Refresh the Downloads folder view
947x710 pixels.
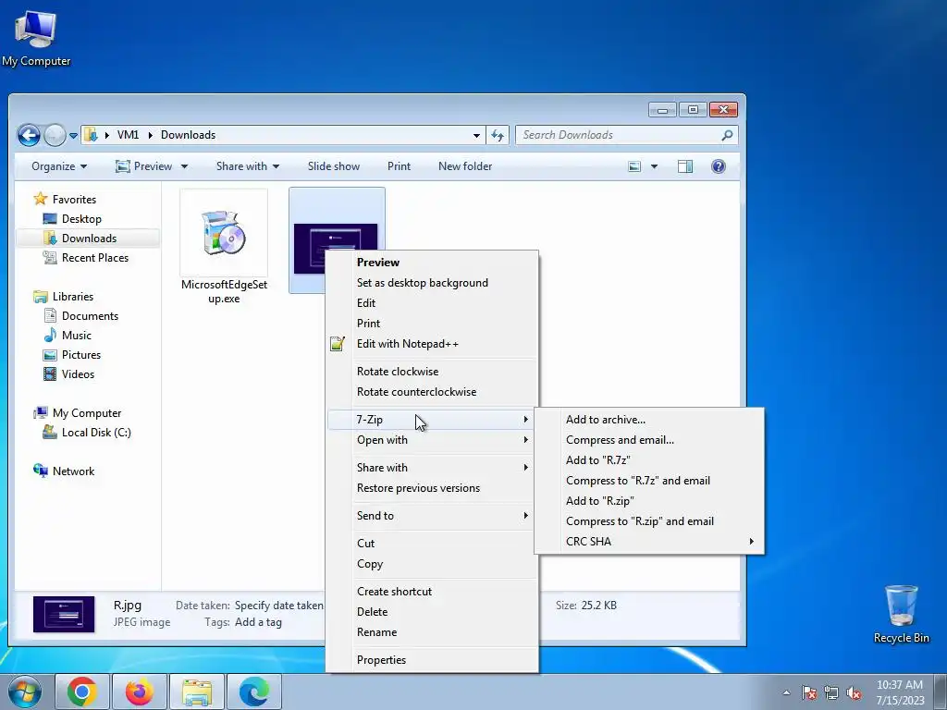point(498,135)
